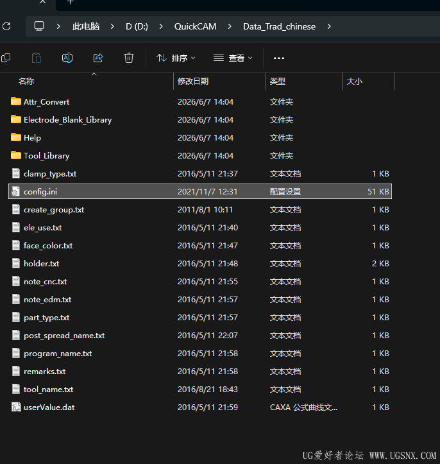Click the note_edm.txt file icon
The width and height of the screenshot is (440, 464).
click(16, 299)
